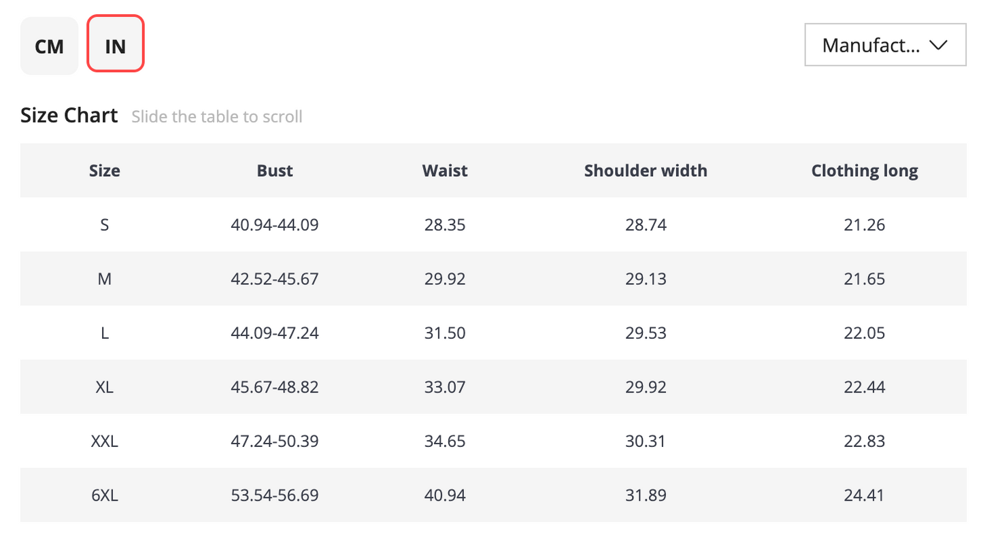Select the S size row
Screen dimensions: 983x549
coord(493,224)
